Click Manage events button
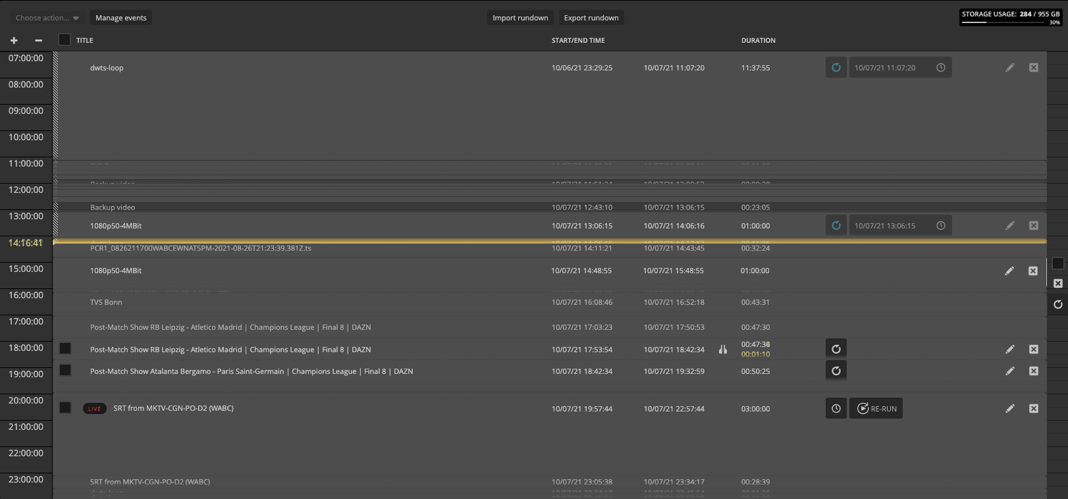The image size is (1068, 499). pyautogui.click(x=121, y=18)
